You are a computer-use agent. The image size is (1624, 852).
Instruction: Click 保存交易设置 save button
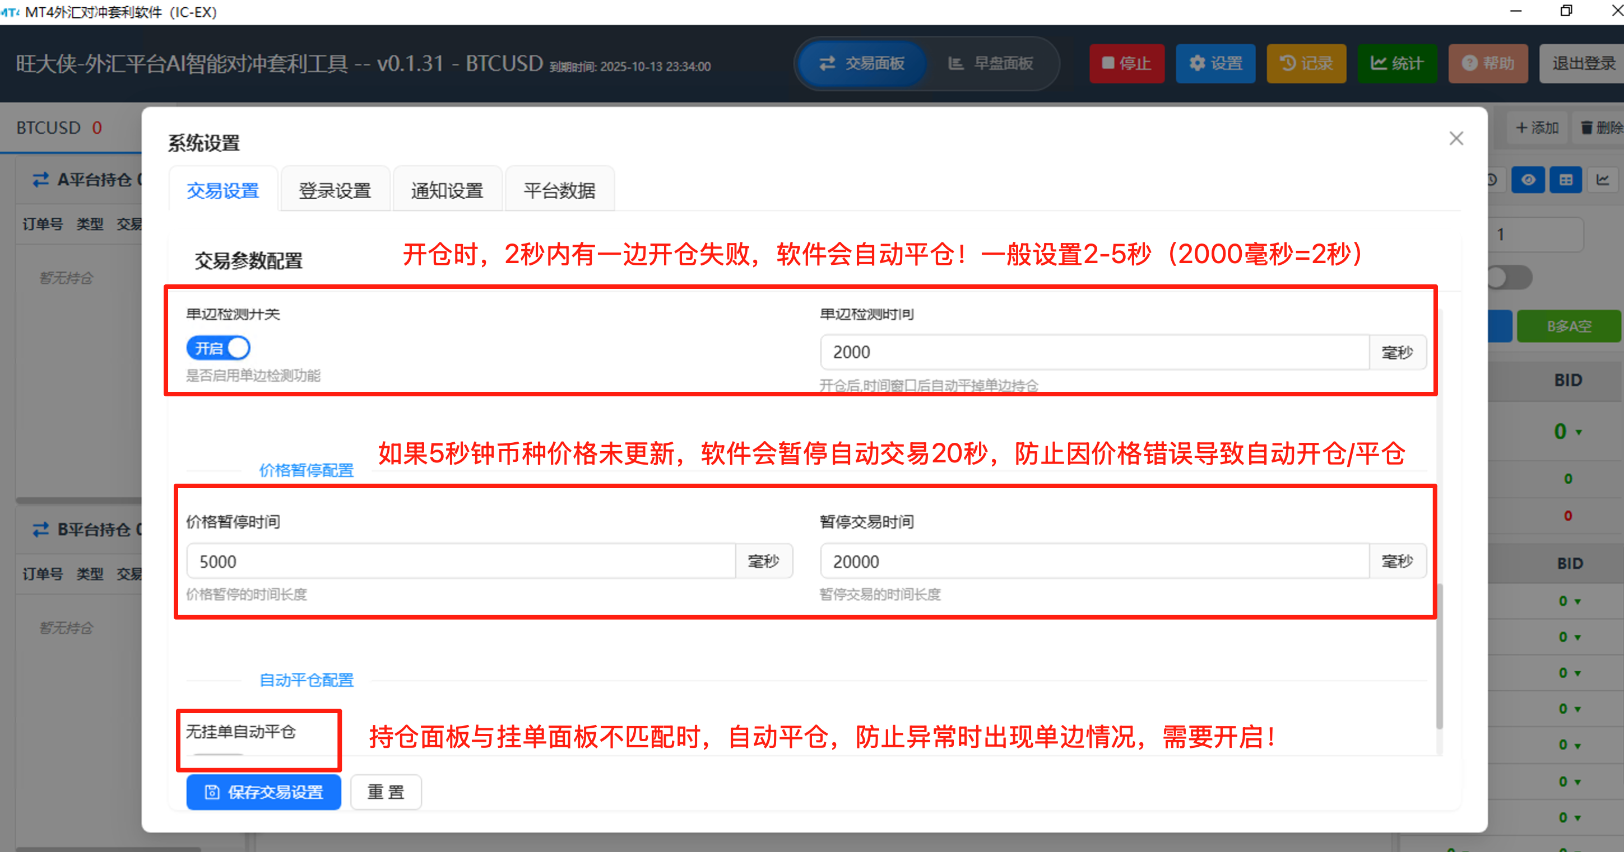click(x=263, y=792)
